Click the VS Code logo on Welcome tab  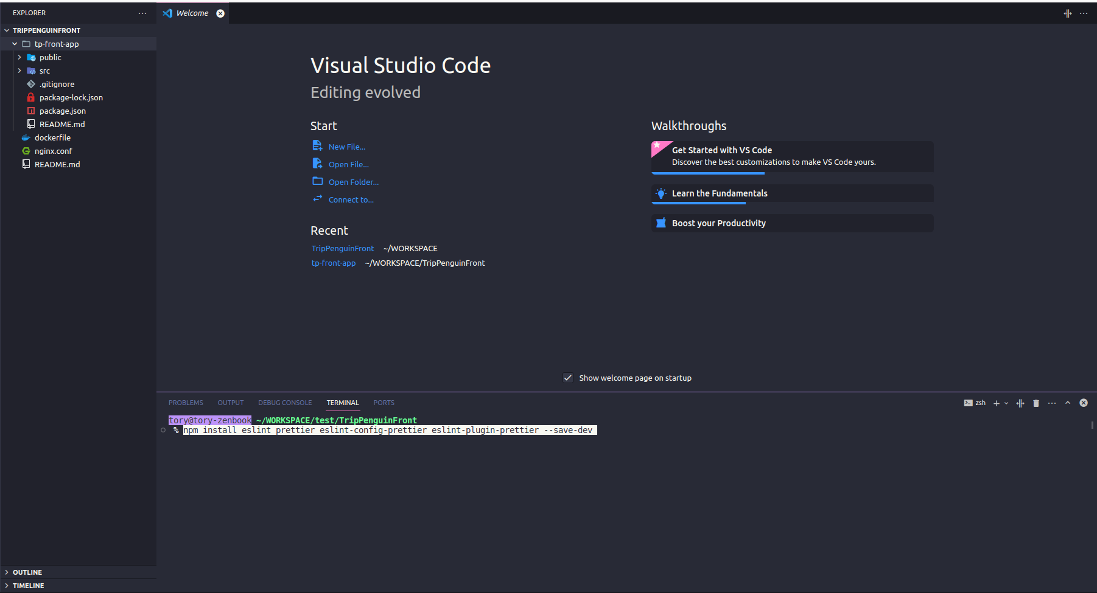(x=167, y=13)
